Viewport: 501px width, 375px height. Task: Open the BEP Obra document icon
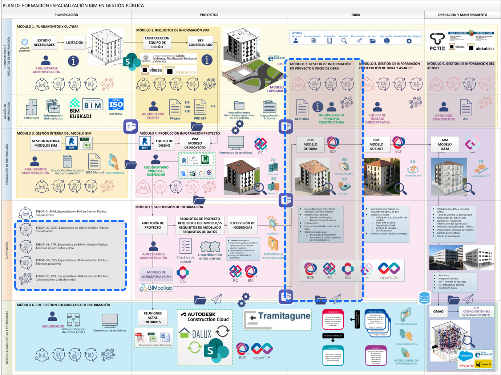pos(302,107)
